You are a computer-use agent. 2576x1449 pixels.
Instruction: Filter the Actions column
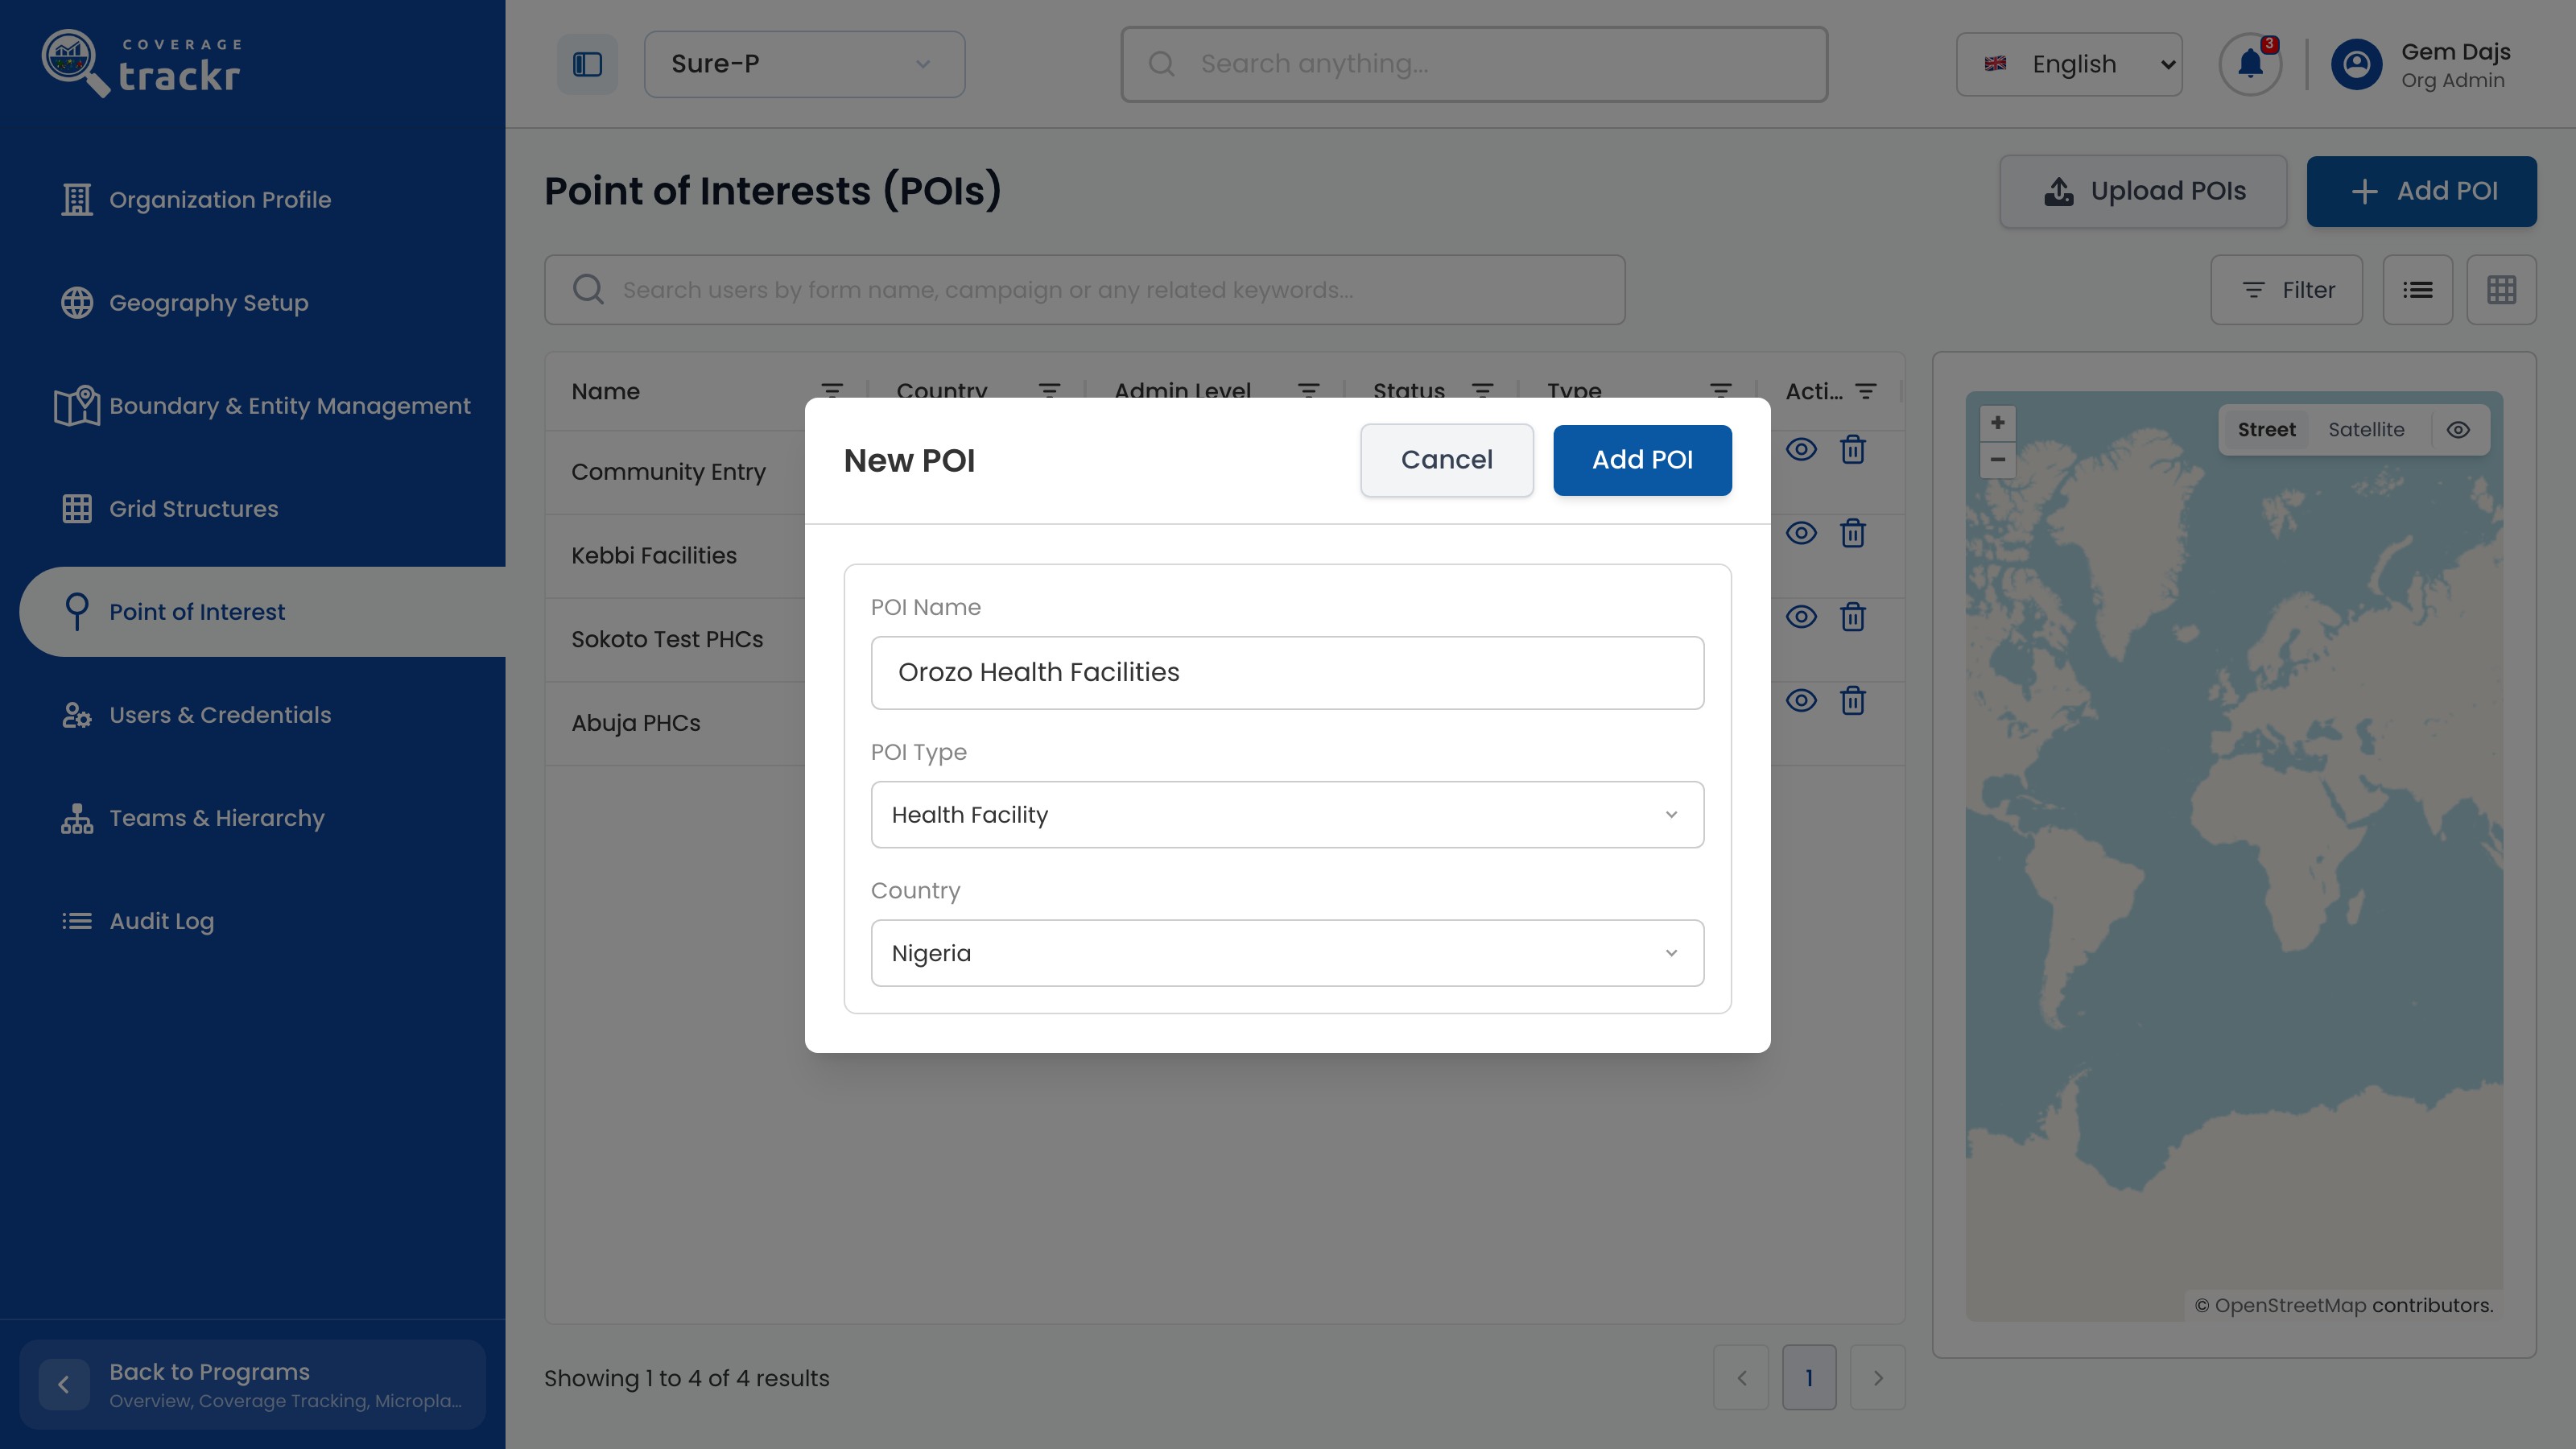[1865, 391]
